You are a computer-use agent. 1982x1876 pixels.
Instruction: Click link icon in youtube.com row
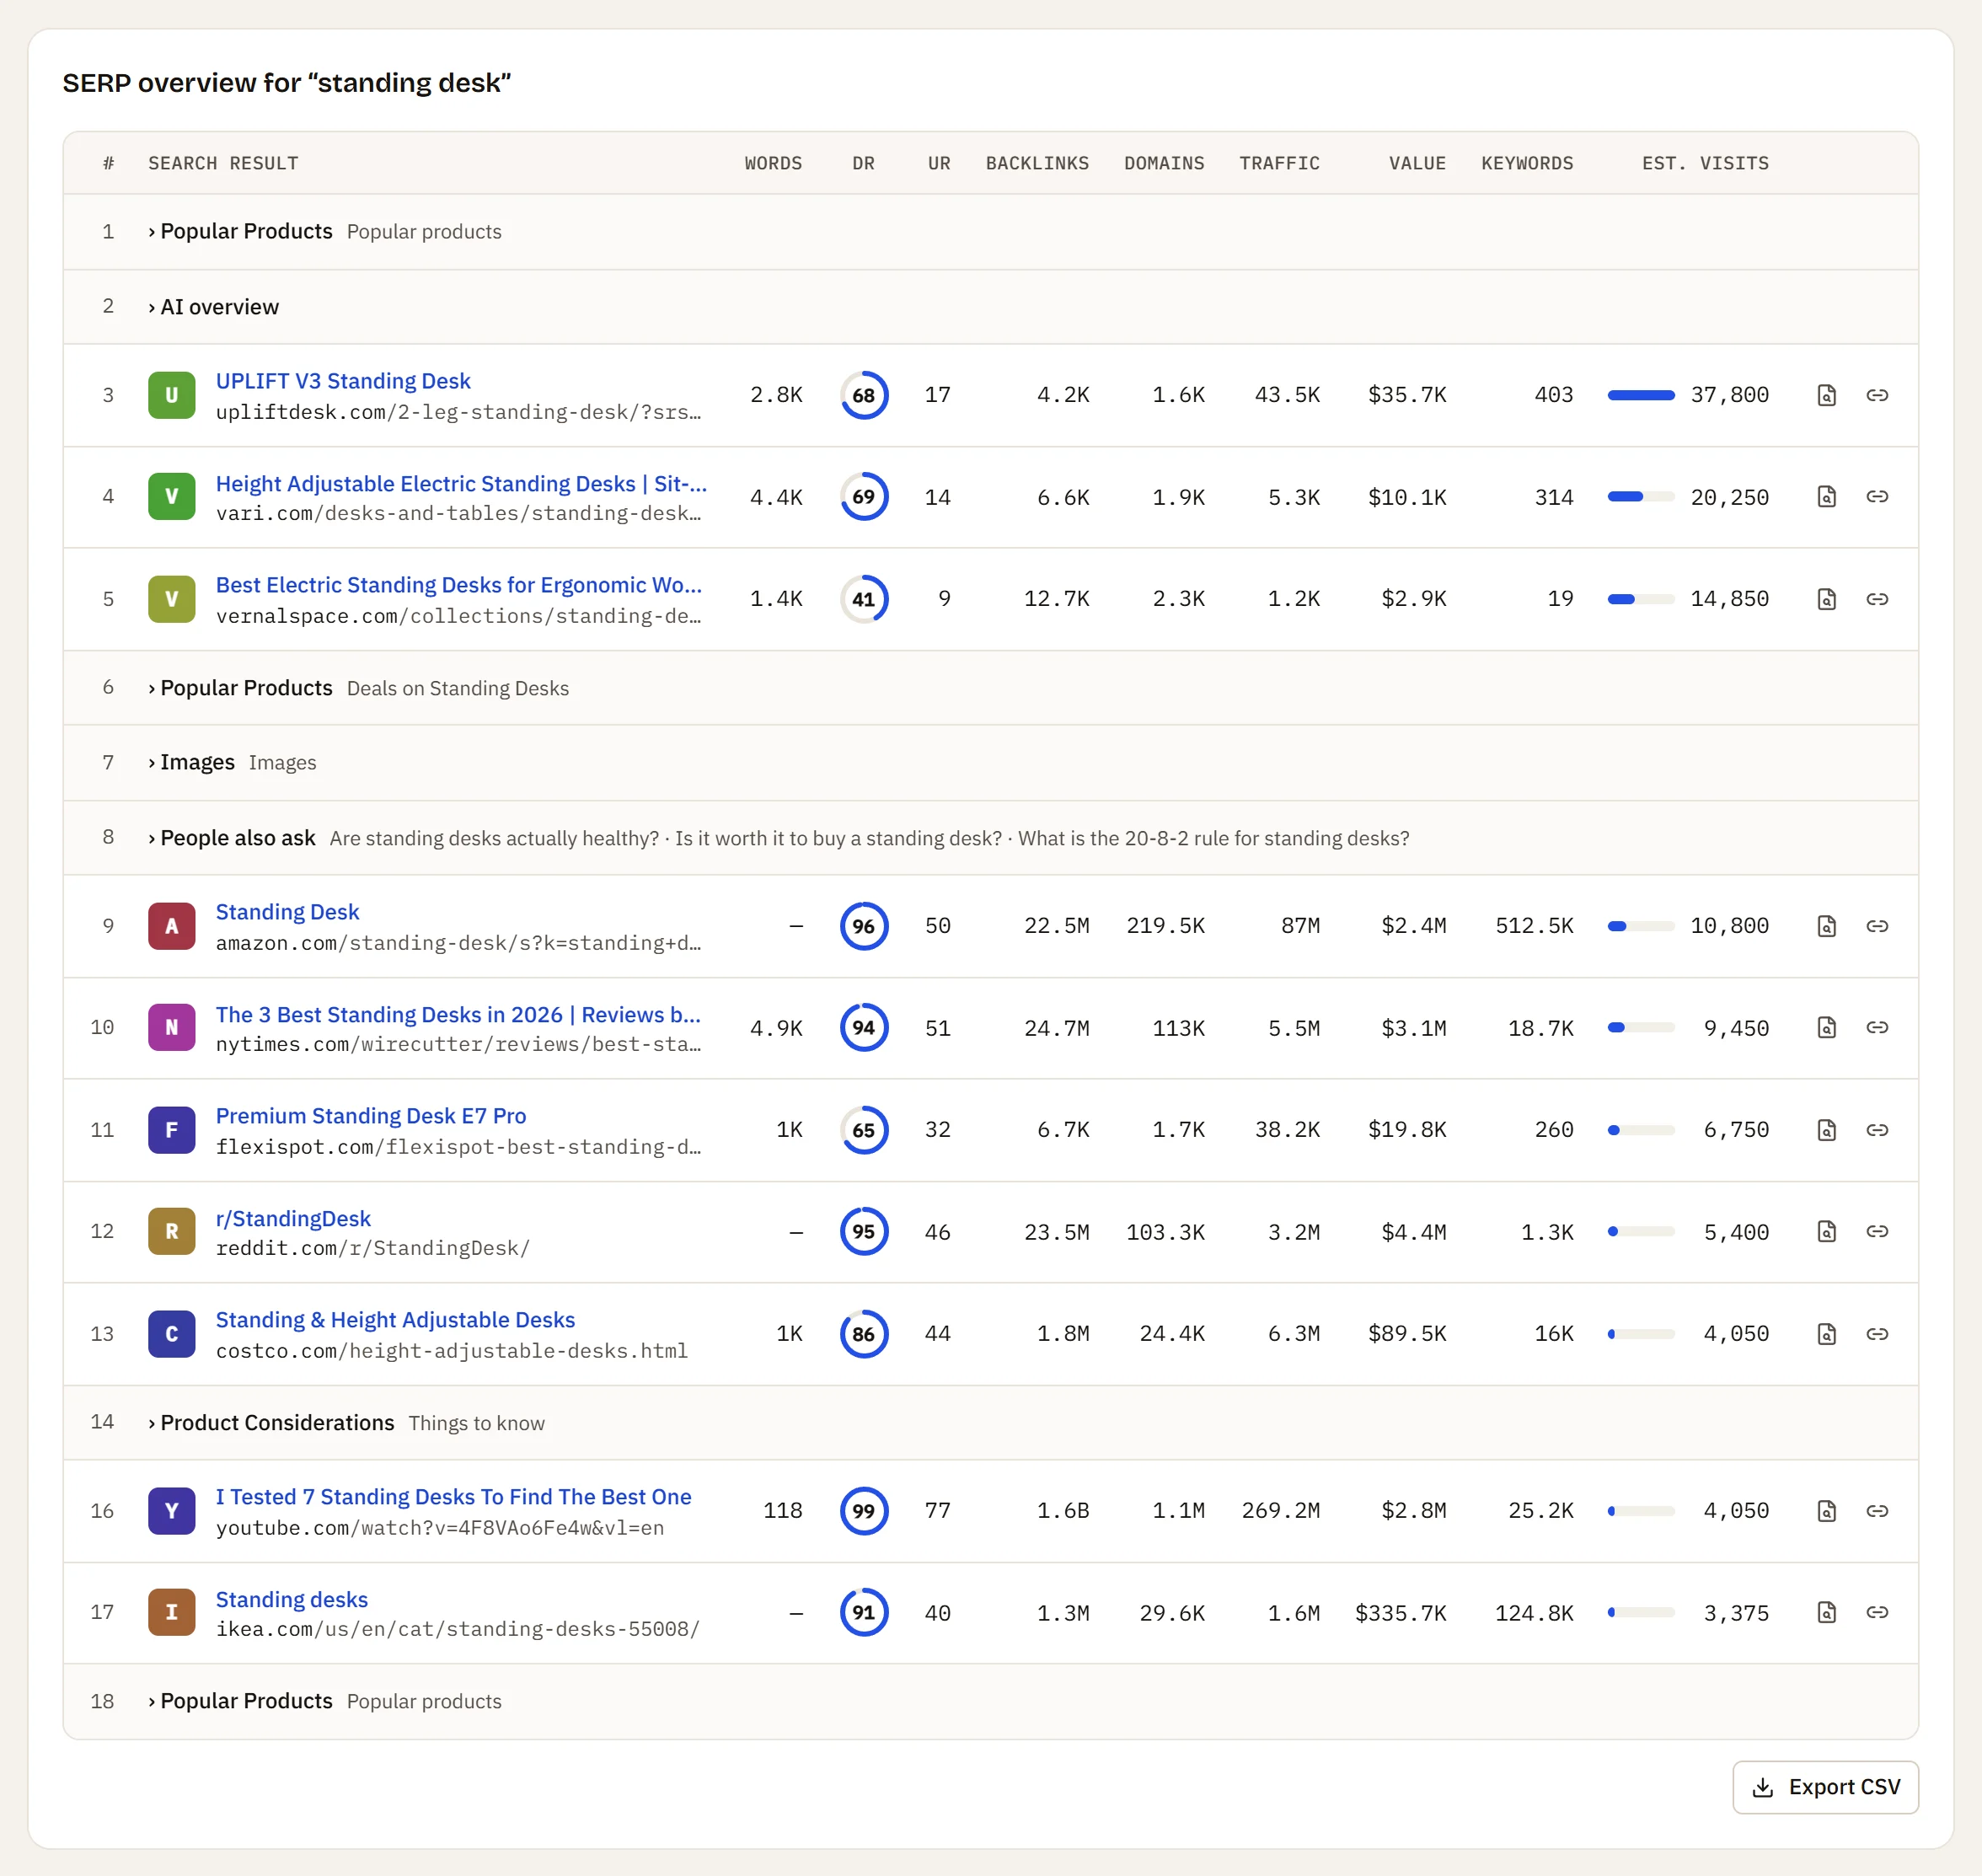coord(1877,1511)
